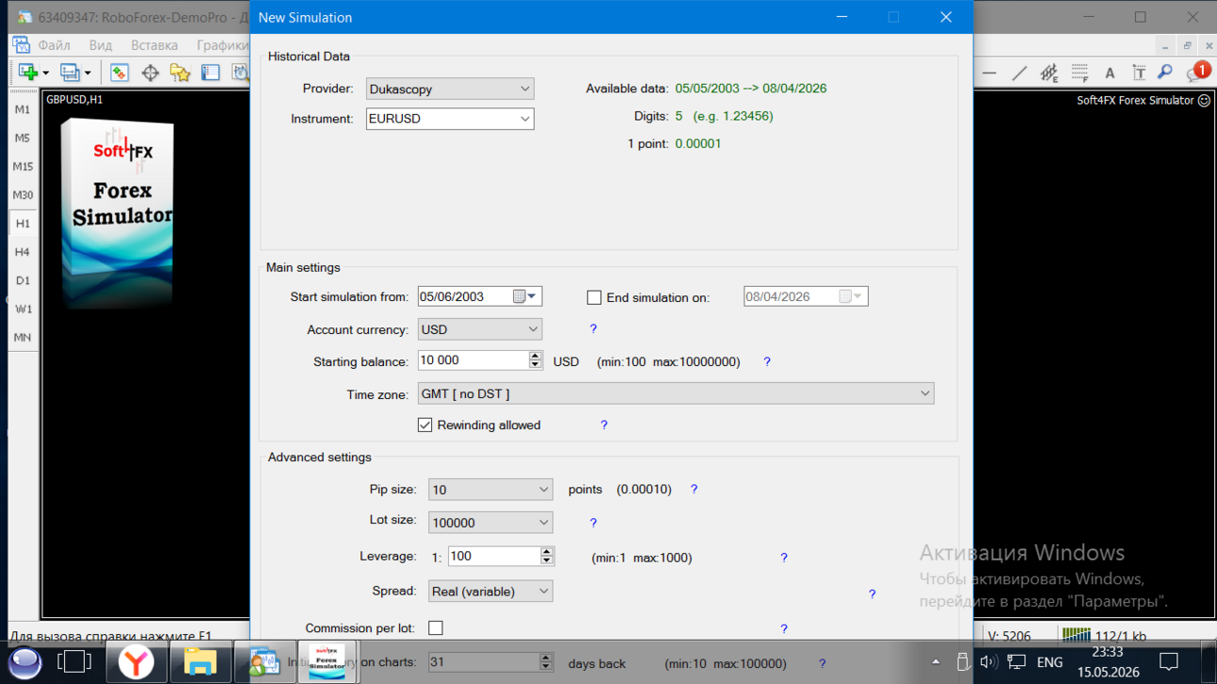Enable End simulation on checkbox

click(594, 297)
